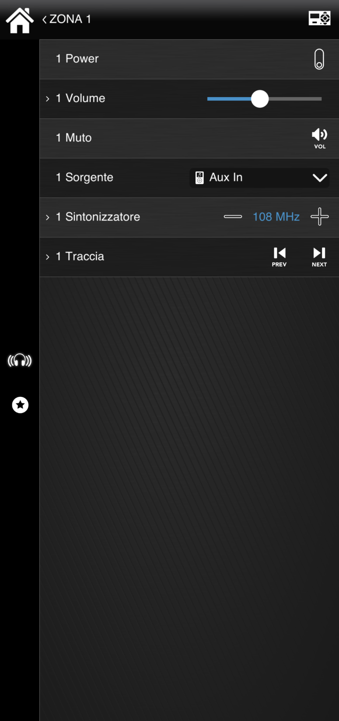Increase tuner frequency with plus icon
The image size is (339, 721).
pos(319,217)
